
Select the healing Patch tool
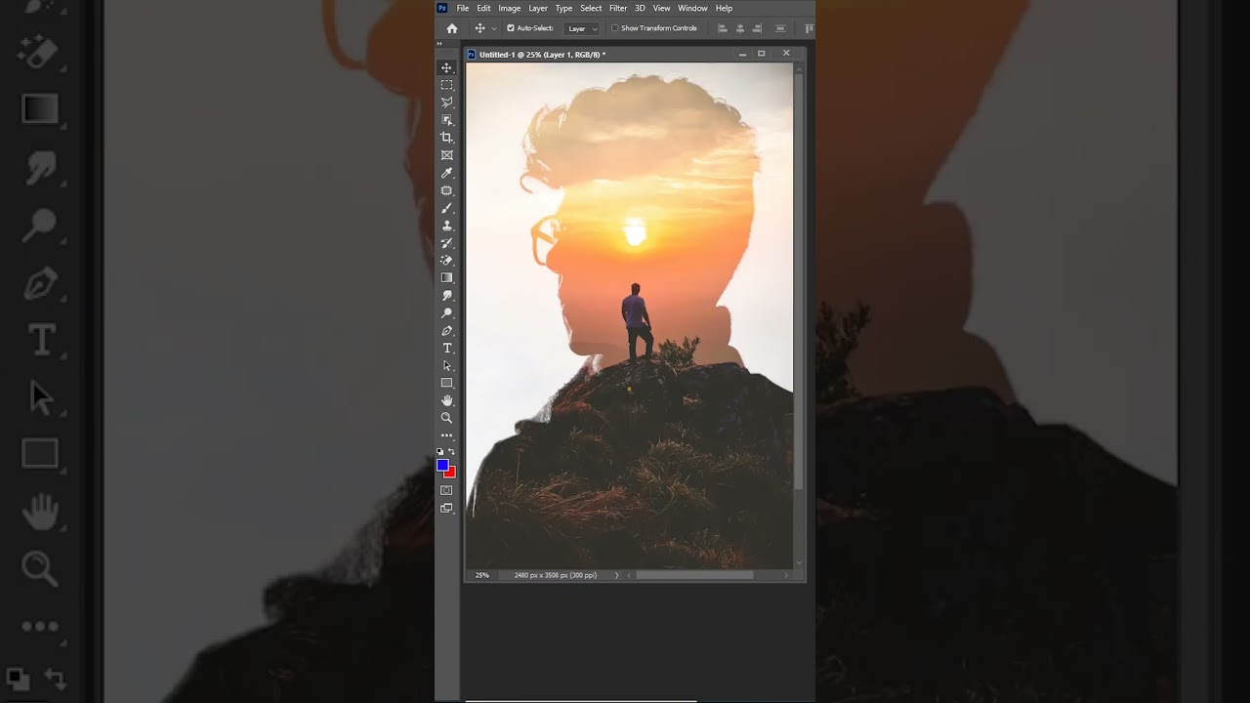coord(447,190)
